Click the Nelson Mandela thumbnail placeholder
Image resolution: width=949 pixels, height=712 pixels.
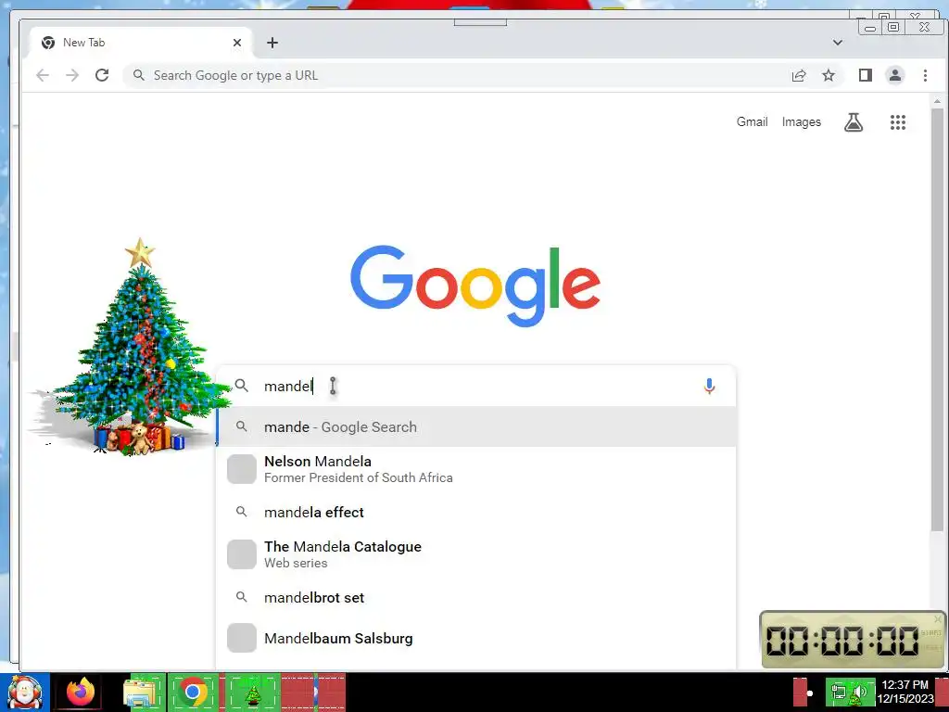coord(242,469)
